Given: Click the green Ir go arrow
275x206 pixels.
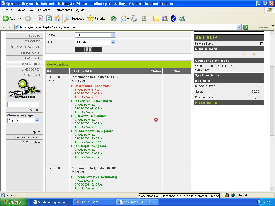Looking at the screenshot, I should (245, 27).
